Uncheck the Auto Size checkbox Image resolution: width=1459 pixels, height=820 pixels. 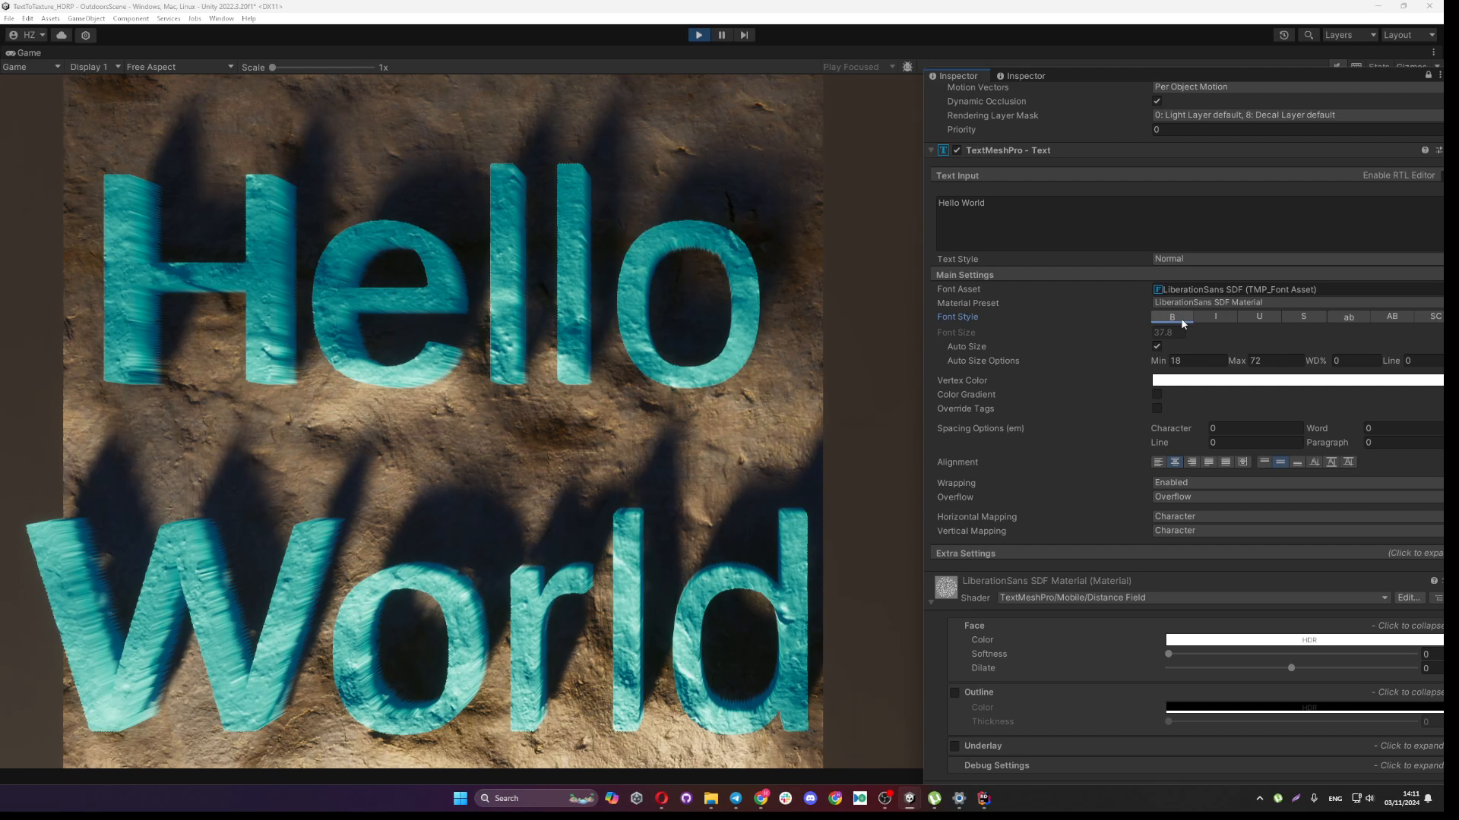(1157, 346)
